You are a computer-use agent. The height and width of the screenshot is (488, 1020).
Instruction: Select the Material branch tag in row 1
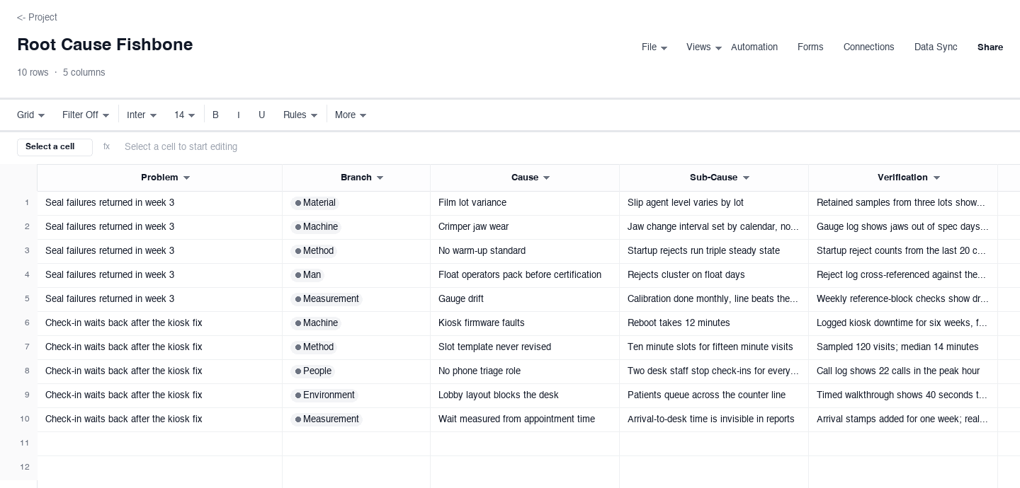click(x=315, y=203)
